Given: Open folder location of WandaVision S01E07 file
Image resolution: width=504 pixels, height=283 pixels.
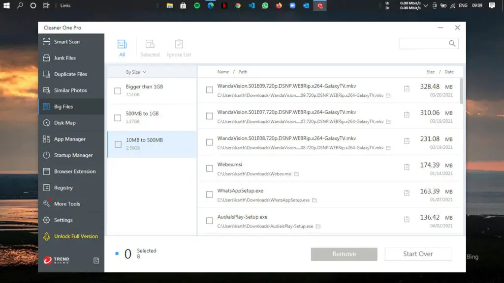Looking at the screenshot, I should (x=388, y=122).
